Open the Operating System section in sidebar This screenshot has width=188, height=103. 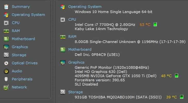point(28,15)
